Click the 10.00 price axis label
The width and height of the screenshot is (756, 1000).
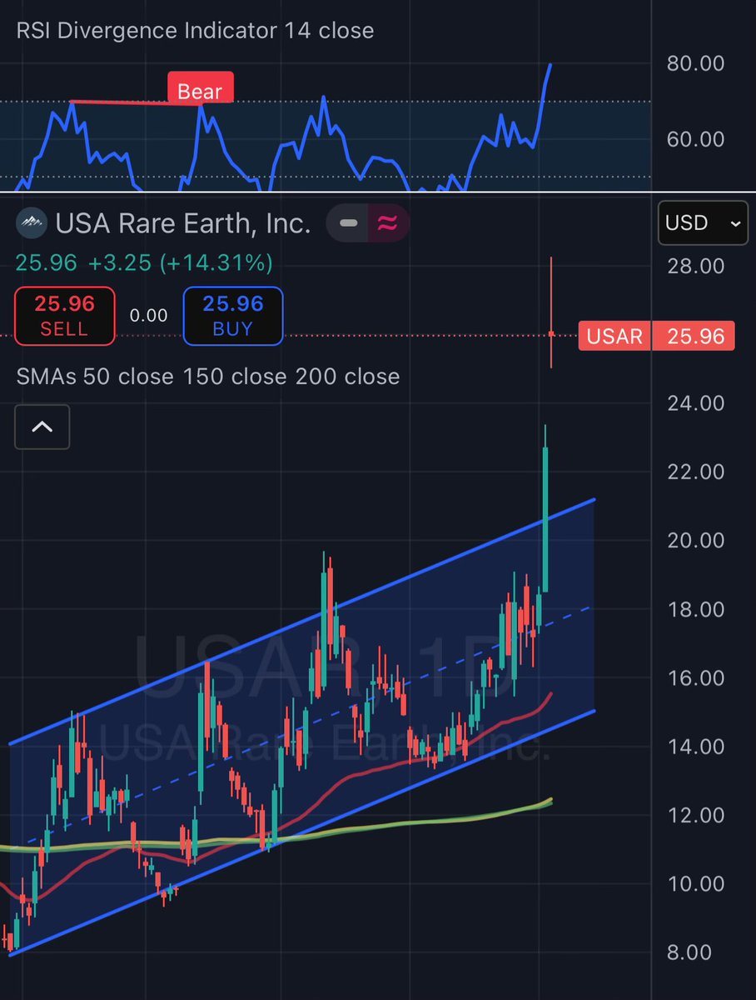695,883
